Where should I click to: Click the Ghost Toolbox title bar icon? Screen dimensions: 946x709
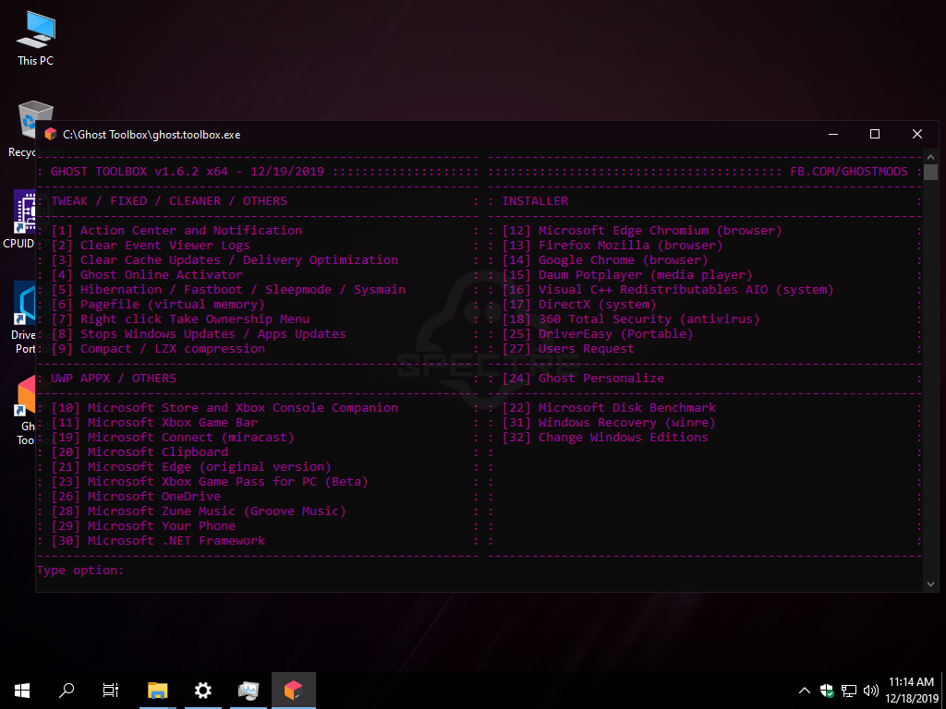[51, 135]
